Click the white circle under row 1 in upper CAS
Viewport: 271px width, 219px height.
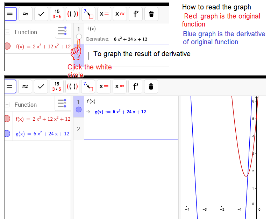coord(79,37)
